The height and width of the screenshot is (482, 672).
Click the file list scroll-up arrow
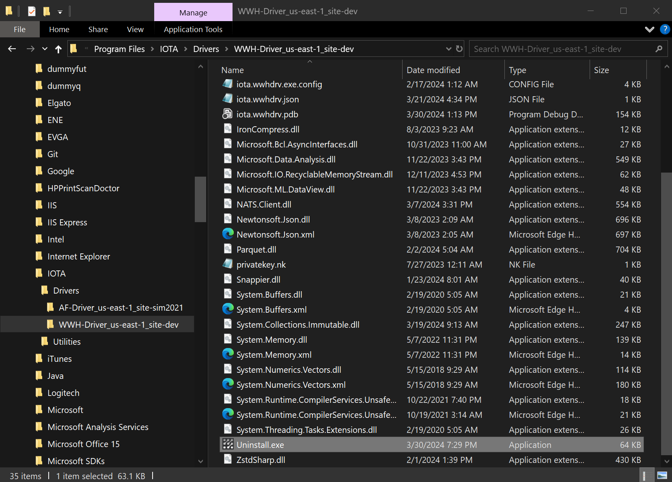666,66
